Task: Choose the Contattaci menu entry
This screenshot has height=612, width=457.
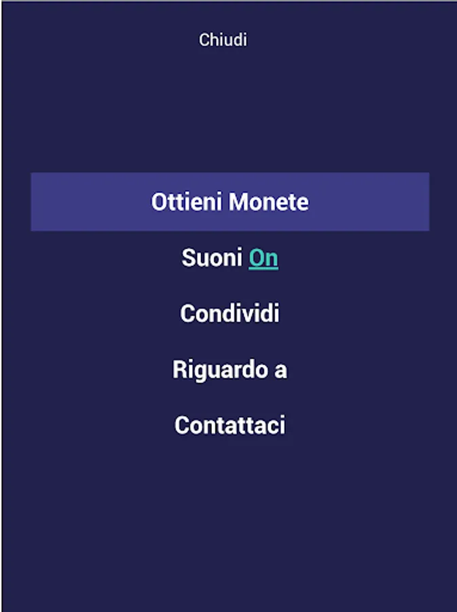Action: tap(230, 426)
